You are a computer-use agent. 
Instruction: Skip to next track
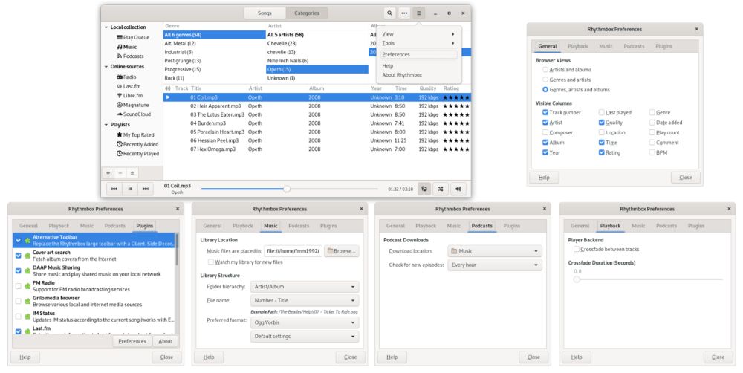(146, 189)
